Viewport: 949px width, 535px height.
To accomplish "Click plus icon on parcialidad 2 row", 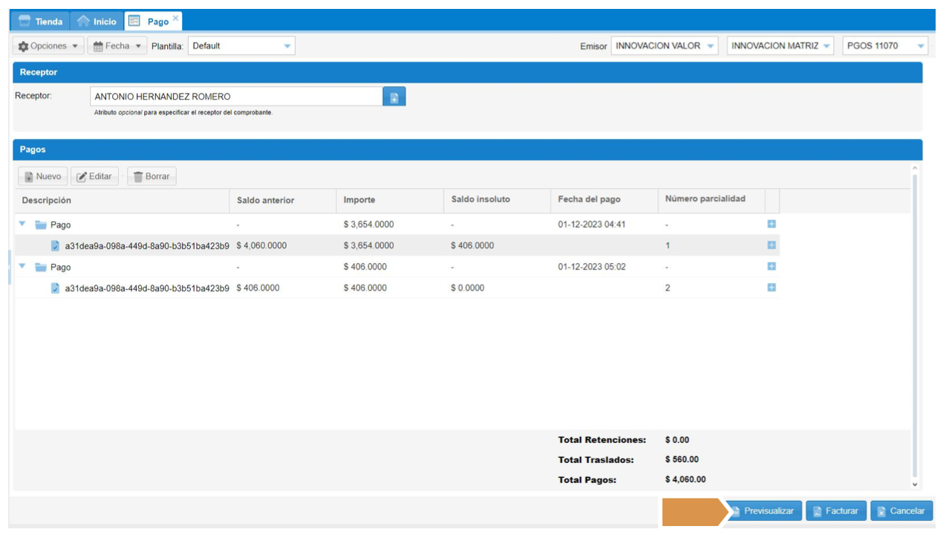I will (x=772, y=288).
